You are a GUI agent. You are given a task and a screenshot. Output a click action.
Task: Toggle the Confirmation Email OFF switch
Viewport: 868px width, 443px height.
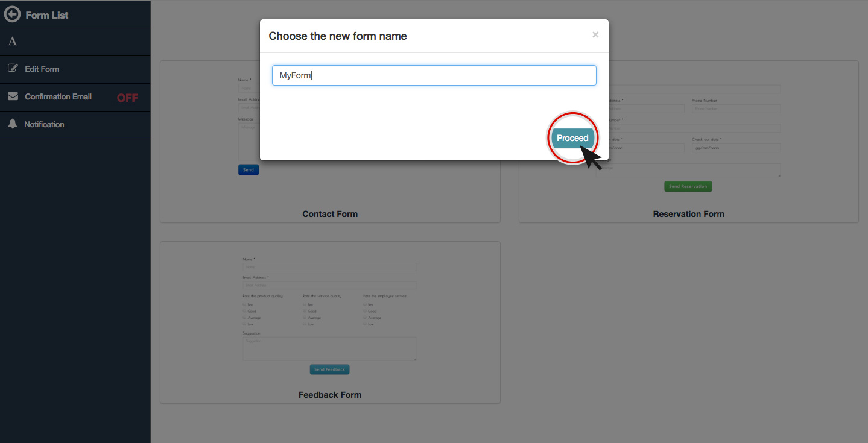pyautogui.click(x=127, y=98)
